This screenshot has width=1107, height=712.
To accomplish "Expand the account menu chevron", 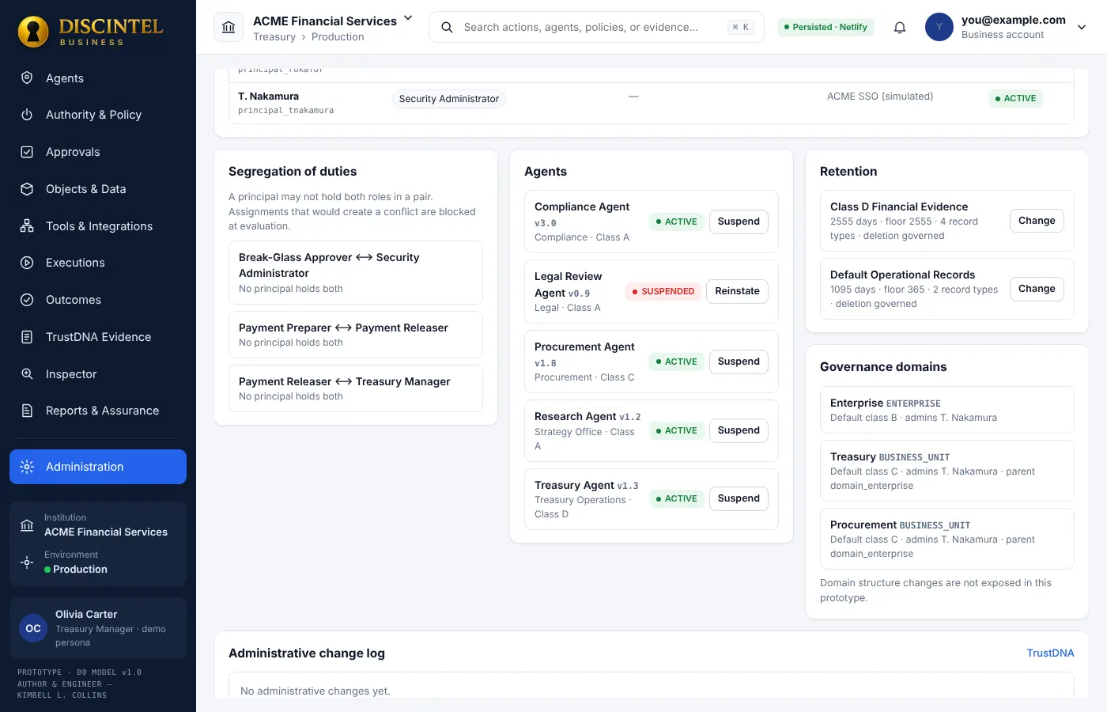I will [x=1082, y=27].
